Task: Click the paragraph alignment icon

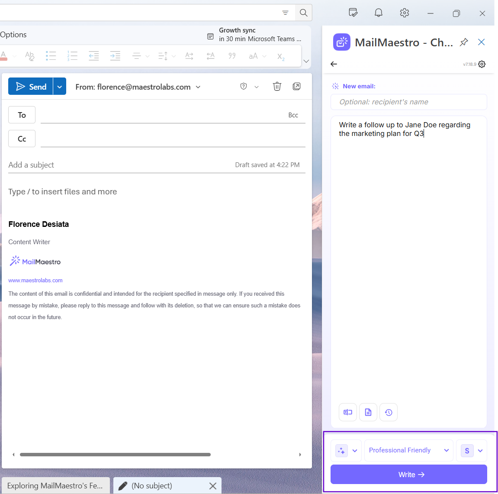Action: pyautogui.click(x=137, y=56)
